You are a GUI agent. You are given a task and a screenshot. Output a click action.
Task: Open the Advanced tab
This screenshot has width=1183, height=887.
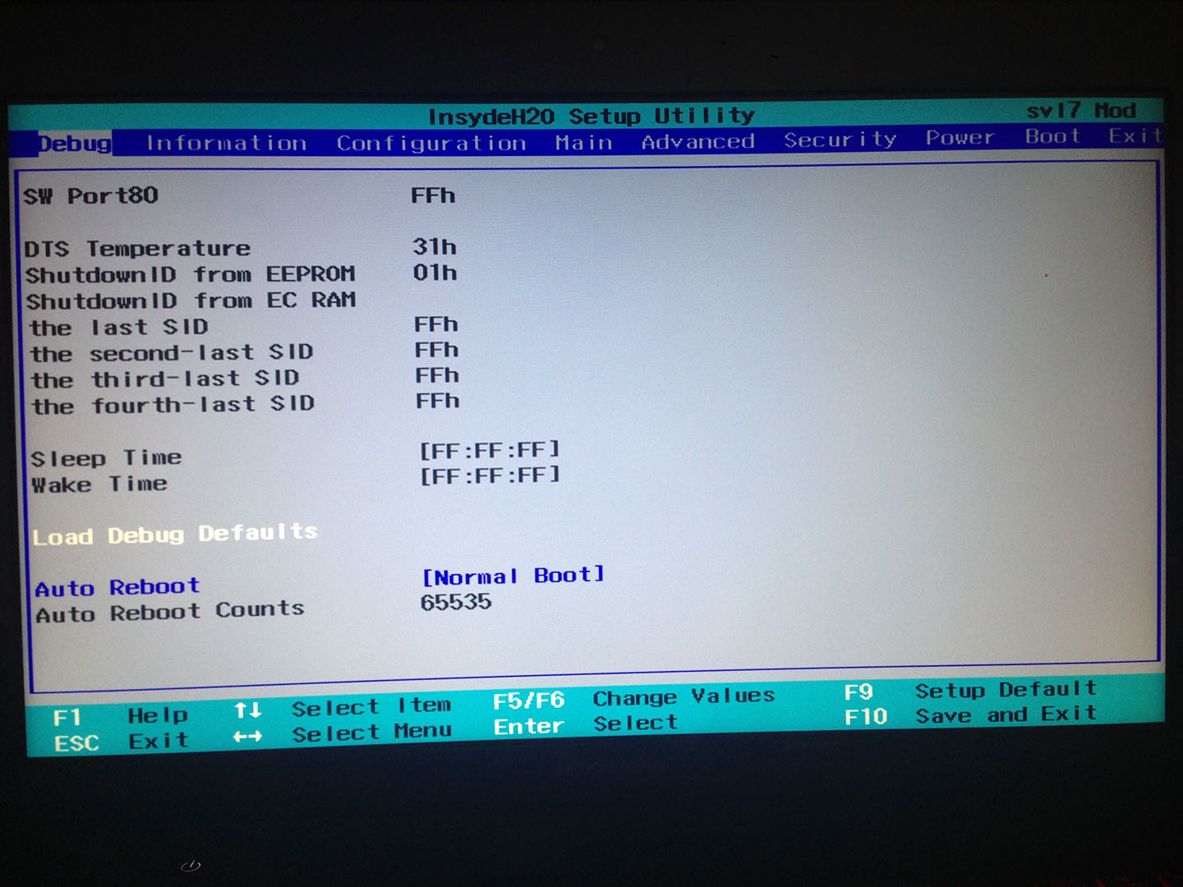click(697, 141)
